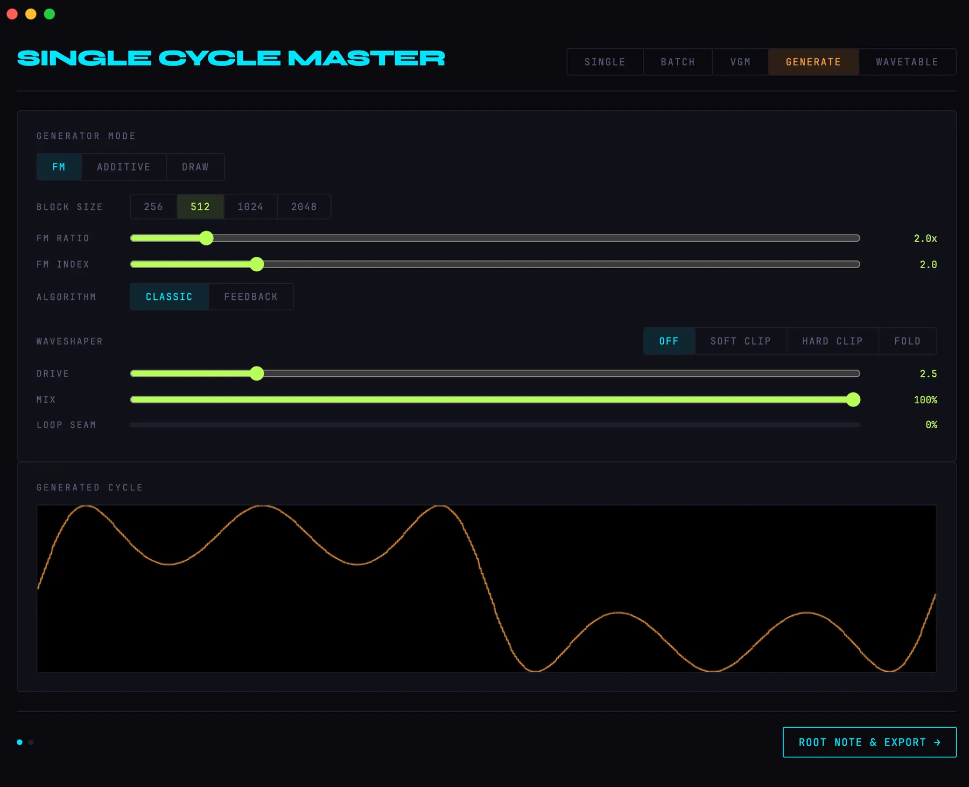The image size is (969, 787).
Task: Open the Single tab
Action: point(605,62)
